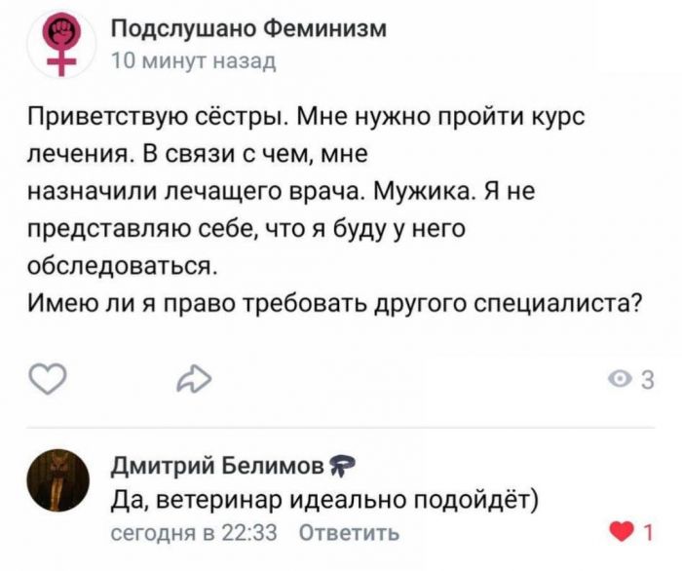
Task: Like the post with the heart icon
Action: (49, 378)
